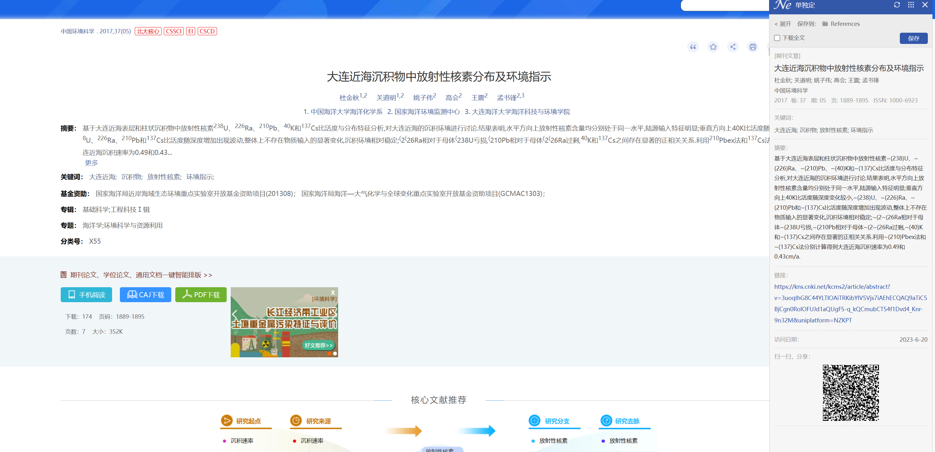The height and width of the screenshot is (452, 935).
Task: Click keyword 大连近海
Action: click(102, 177)
